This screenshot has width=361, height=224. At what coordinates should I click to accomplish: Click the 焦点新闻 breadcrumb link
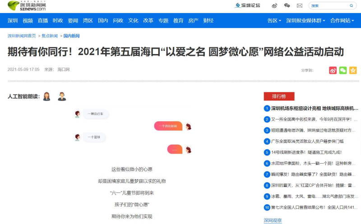[x=50, y=36]
